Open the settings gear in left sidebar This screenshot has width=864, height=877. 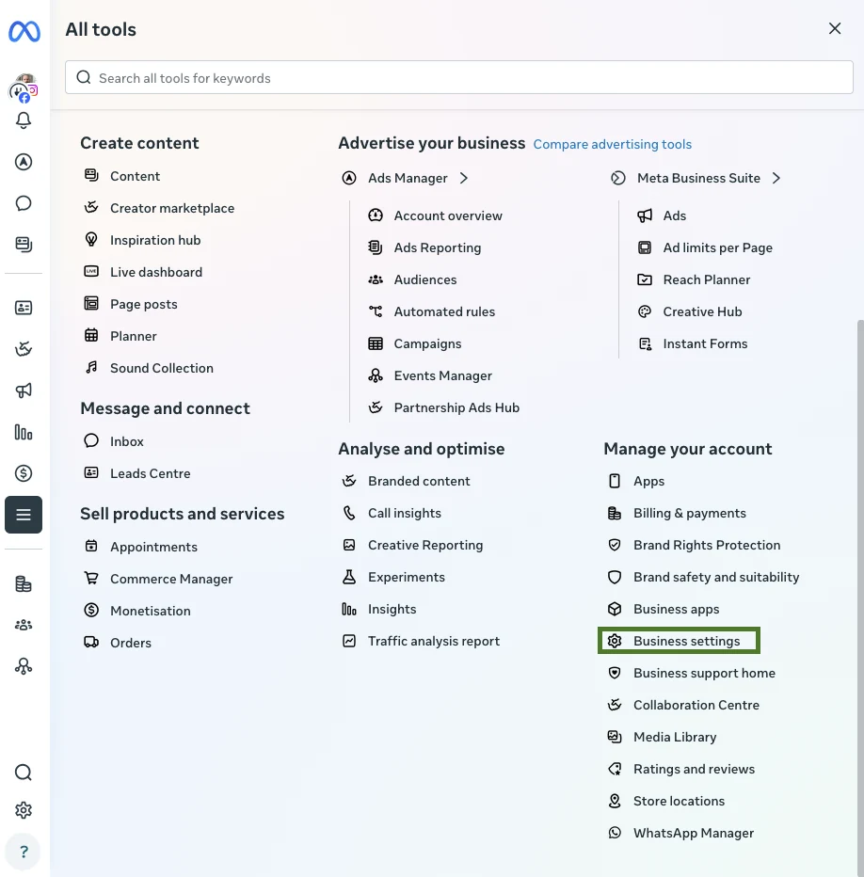[24, 810]
